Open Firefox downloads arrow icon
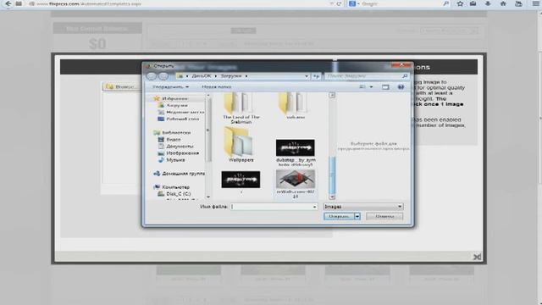 pos(488,3)
